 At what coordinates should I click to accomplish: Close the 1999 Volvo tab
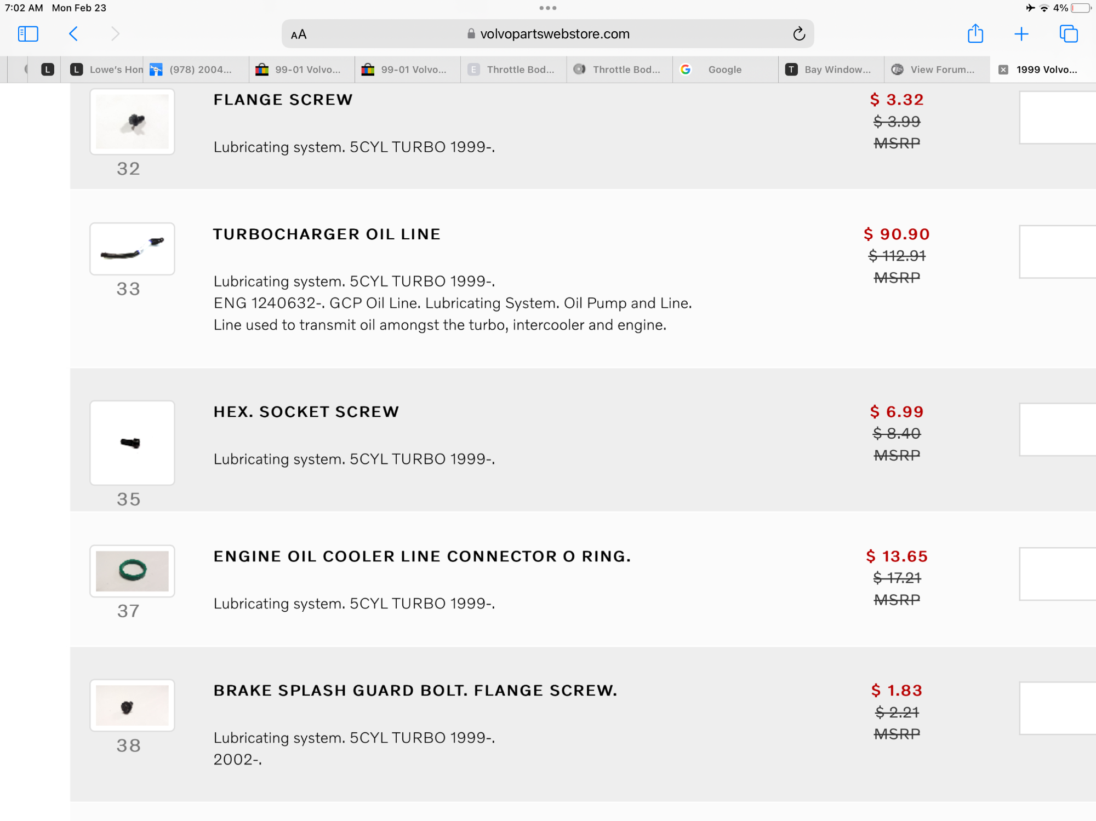(1003, 70)
